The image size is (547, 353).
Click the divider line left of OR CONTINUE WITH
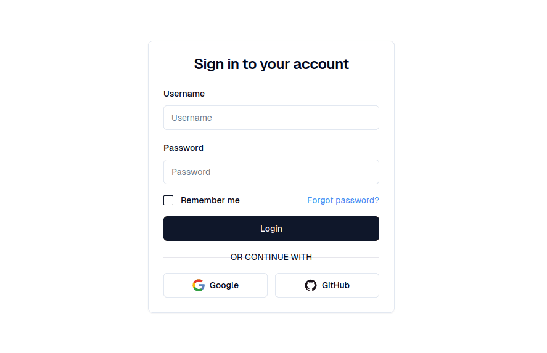click(197, 257)
